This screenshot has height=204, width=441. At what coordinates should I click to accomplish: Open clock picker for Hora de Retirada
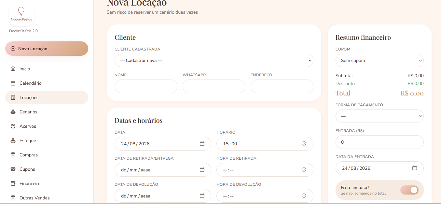tap(304, 169)
